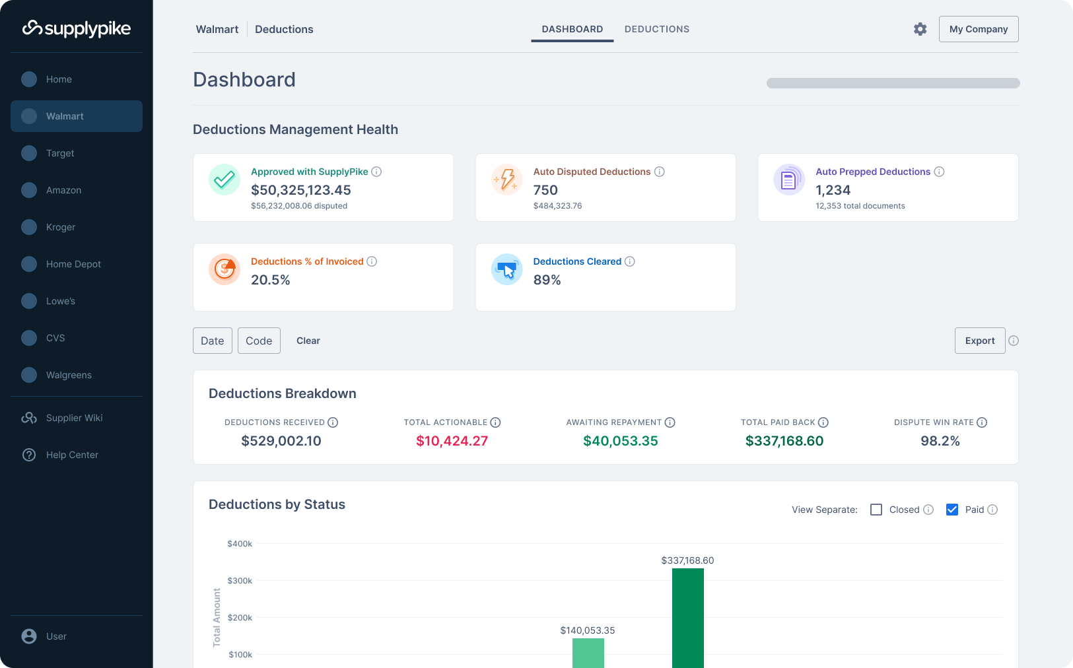Click the User avatar icon

tap(29, 636)
